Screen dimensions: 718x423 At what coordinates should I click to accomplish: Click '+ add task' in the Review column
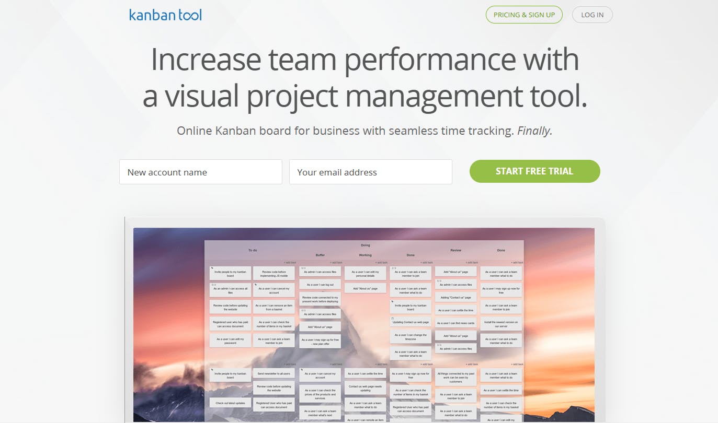[x=471, y=262]
